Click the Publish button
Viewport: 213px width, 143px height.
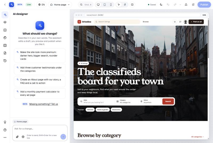pyautogui.click(x=204, y=5)
